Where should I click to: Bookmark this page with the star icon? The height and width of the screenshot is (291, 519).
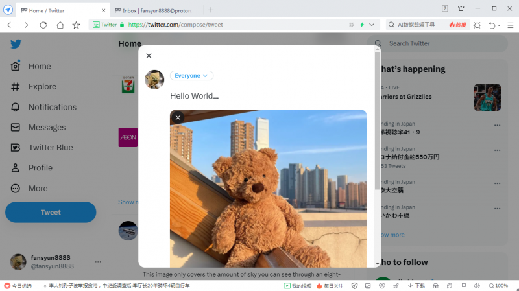click(77, 25)
